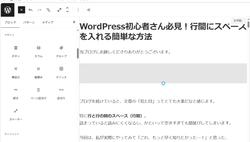Viewport: 250px width, 142px height.
Task: Switch to the ブロック tab
Action: point(10,22)
